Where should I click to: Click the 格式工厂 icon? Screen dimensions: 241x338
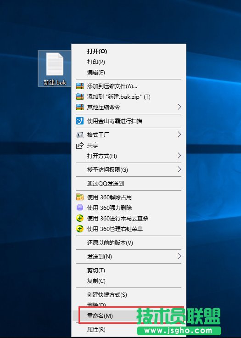pyautogui.click(x=80, y=135)
